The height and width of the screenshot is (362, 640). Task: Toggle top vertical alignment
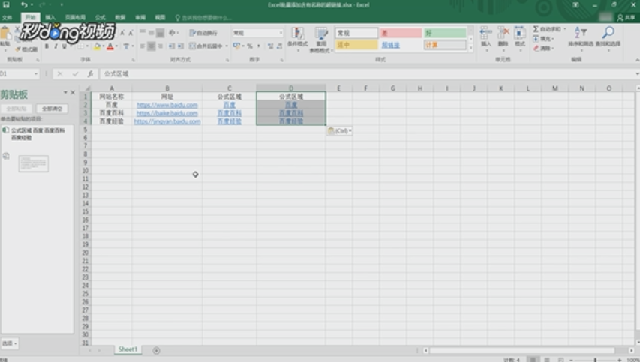click(143, 33)
